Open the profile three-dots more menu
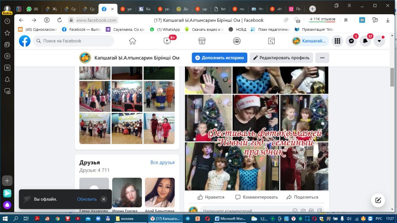Image resolution: width=397 pixels, height=223 pixels. [322, 58]
